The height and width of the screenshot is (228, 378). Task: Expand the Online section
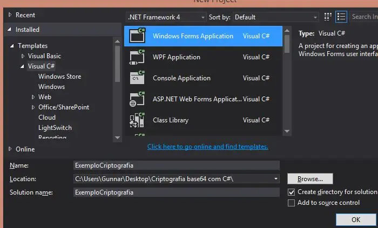[10, 149]
